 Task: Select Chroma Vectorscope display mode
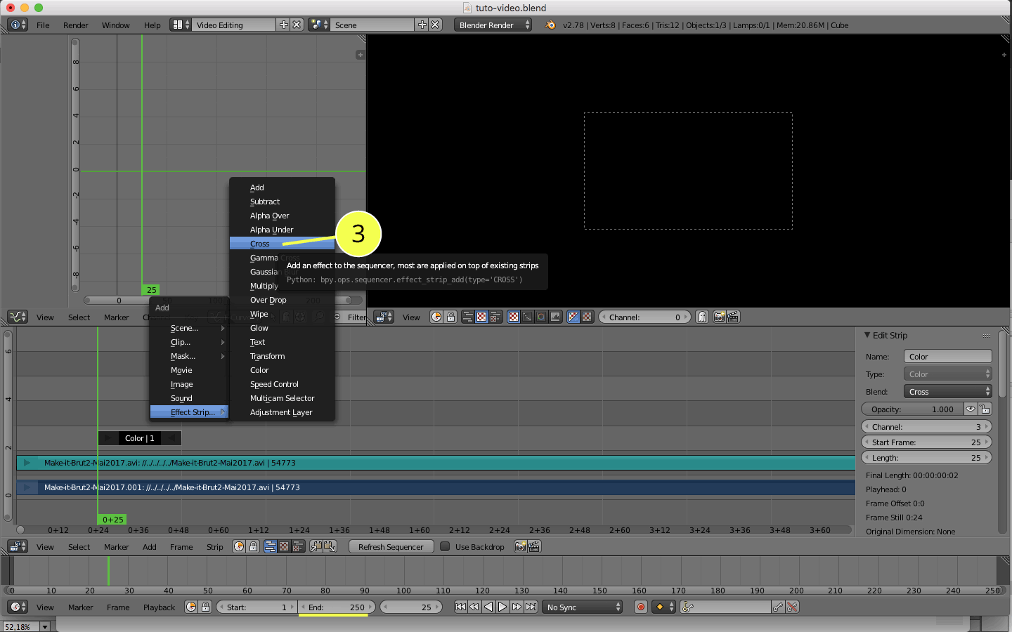click(541, 317)
